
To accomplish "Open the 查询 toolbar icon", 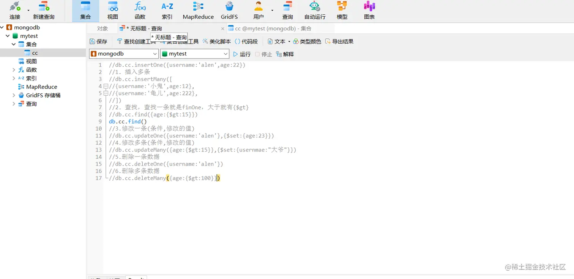I will coord(288,10).
